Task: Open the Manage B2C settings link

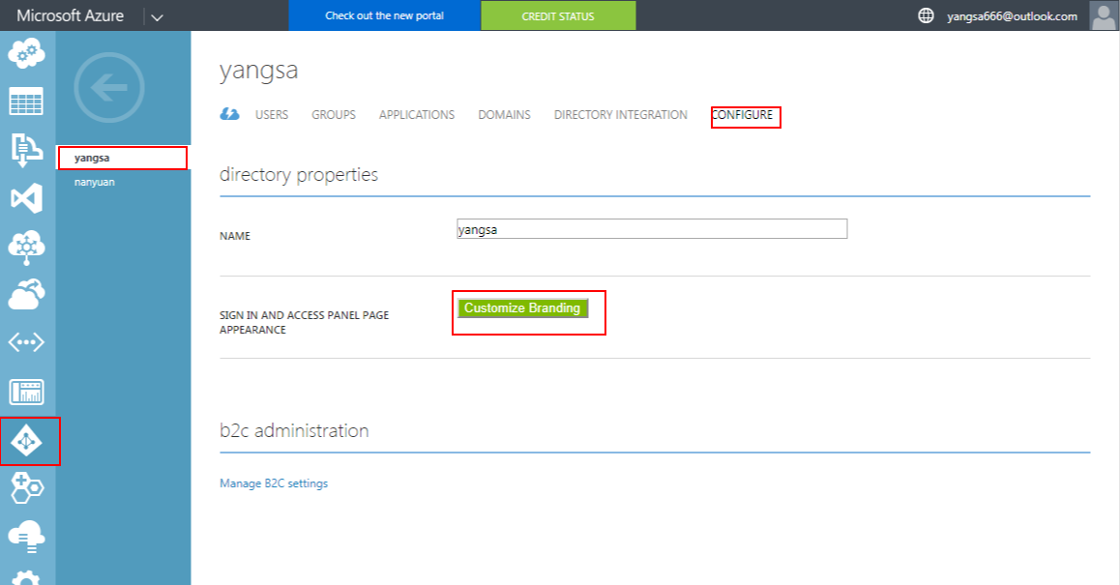Action: click(x=274, y=483)
